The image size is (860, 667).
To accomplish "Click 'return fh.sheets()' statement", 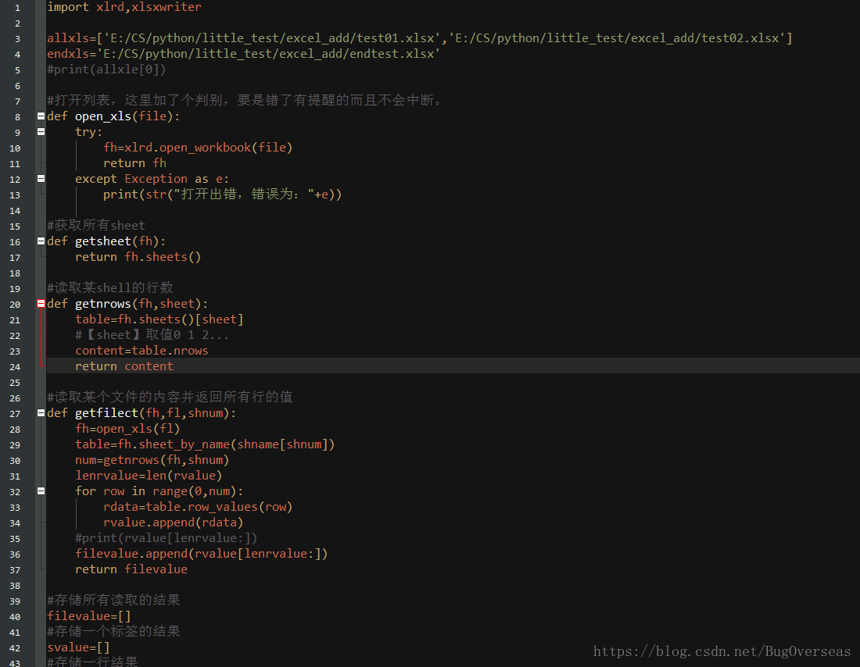I will coord(138,257).
